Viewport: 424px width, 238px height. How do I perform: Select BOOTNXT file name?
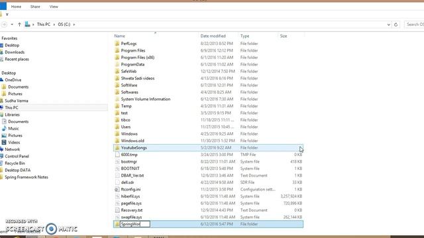pyautogui.click(x=131, y=169)
